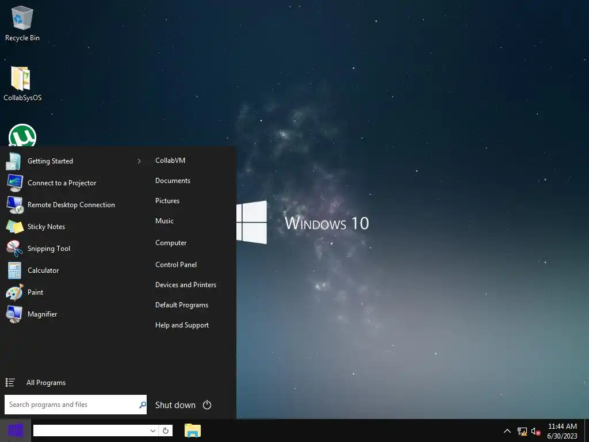Click the Start button on taskbar
Viewport: 589px width, 442px height.
16,430
